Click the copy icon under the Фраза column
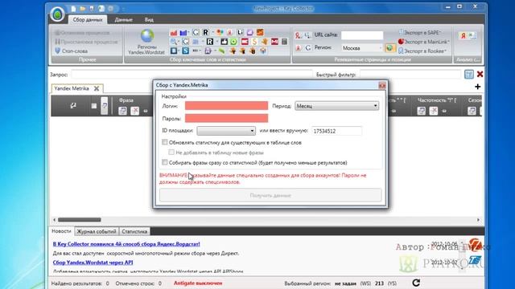Viewport: 515px width, 289px height. coord(122,111)
